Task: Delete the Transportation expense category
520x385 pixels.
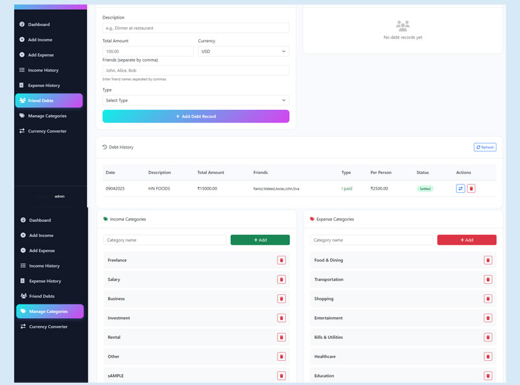Action: (487, 280)
